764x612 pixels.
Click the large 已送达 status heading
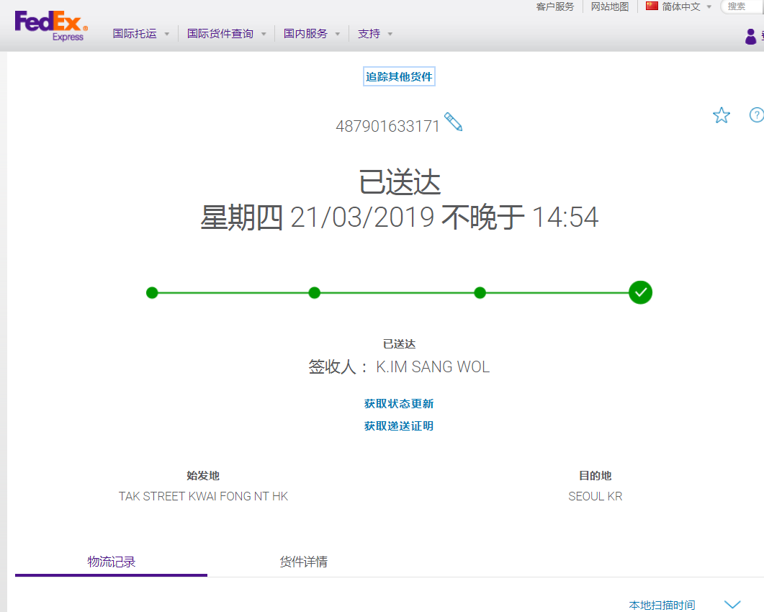point(400,182)
